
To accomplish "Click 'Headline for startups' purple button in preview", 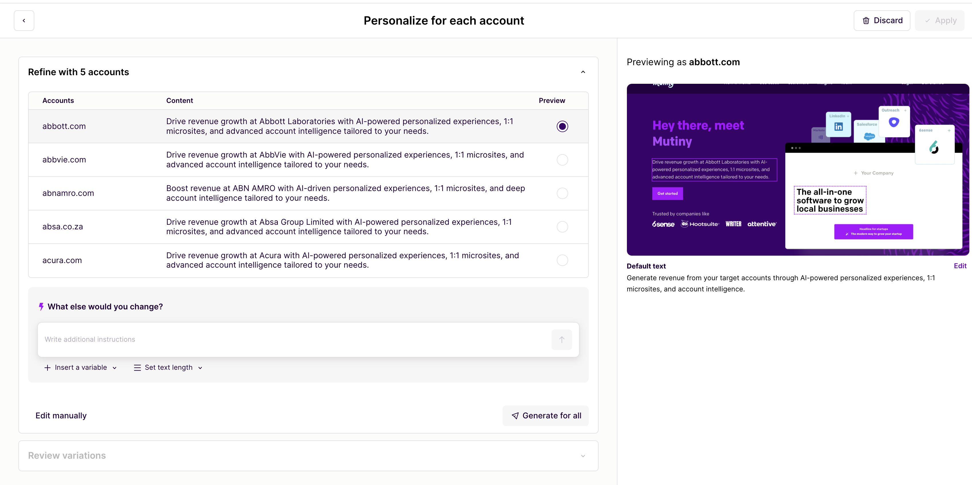I will point(873,231).
